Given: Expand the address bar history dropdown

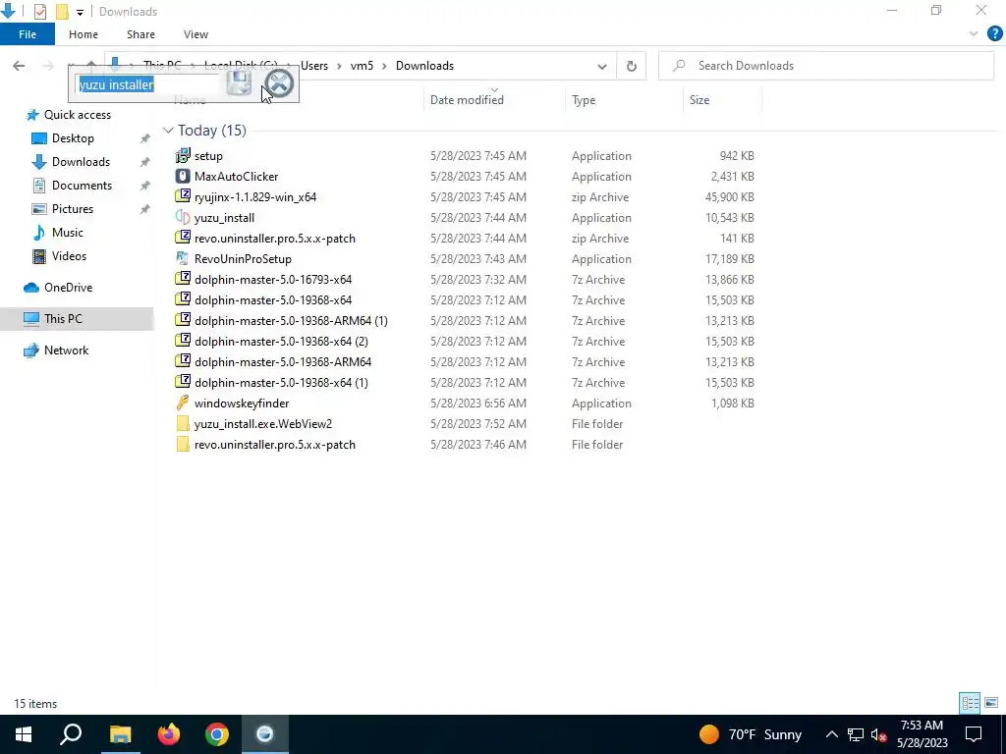Looking at the screenshot, I should click(x=602, y=66).
